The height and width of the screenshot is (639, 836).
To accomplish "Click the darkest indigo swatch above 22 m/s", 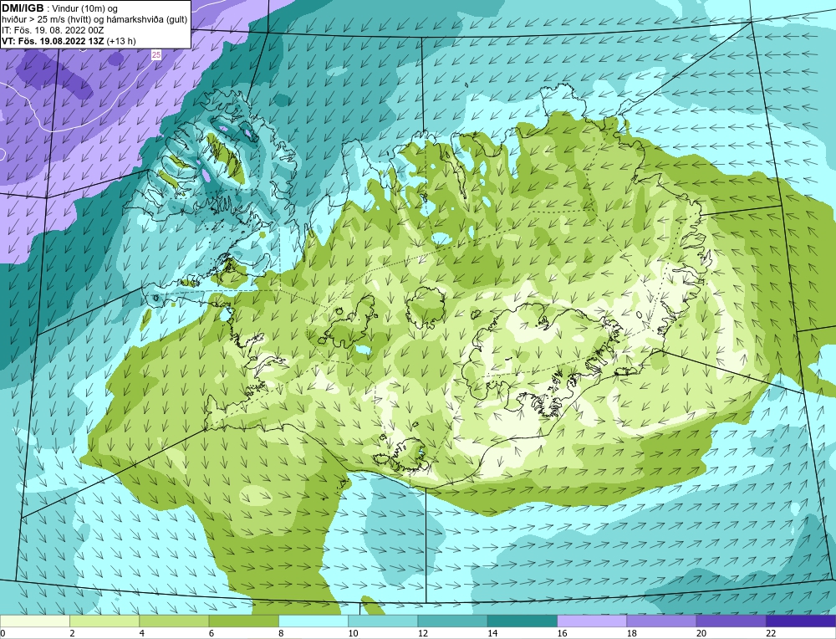I will tap(801, 621).
